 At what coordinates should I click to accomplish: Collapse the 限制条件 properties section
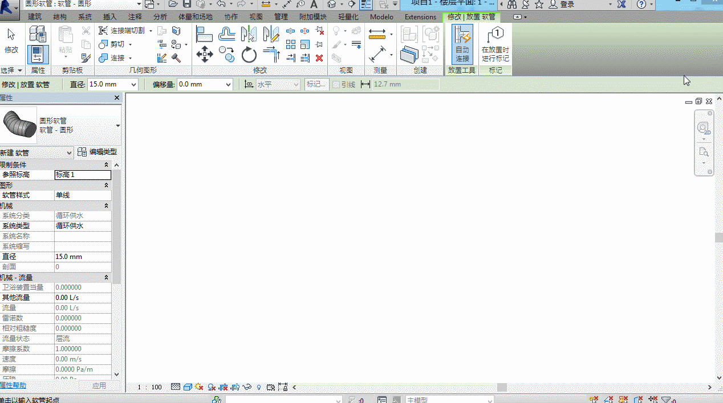coord(107,165)
